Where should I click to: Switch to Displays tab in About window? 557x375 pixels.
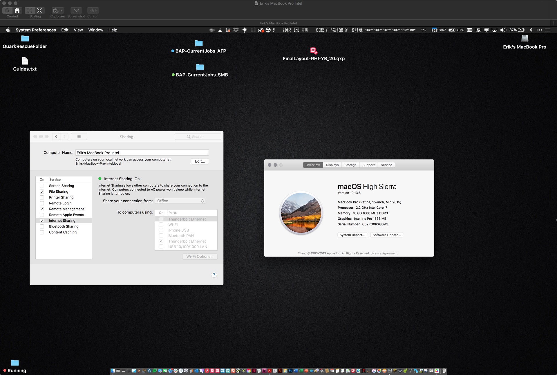point(332,165)
